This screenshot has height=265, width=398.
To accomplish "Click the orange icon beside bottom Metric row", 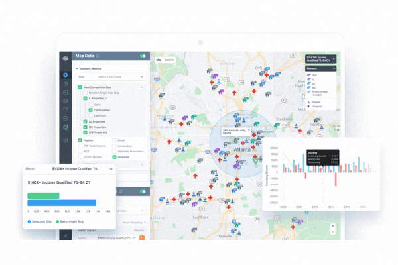I will point(142,237).
